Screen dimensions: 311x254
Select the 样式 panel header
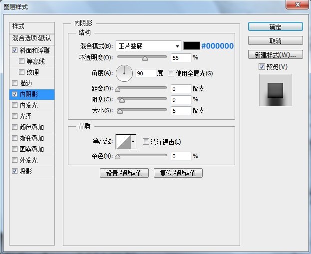32,27
